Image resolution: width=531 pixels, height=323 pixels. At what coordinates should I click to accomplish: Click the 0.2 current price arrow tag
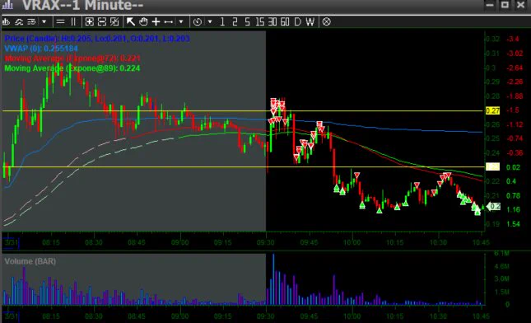(x=493, y=206)
